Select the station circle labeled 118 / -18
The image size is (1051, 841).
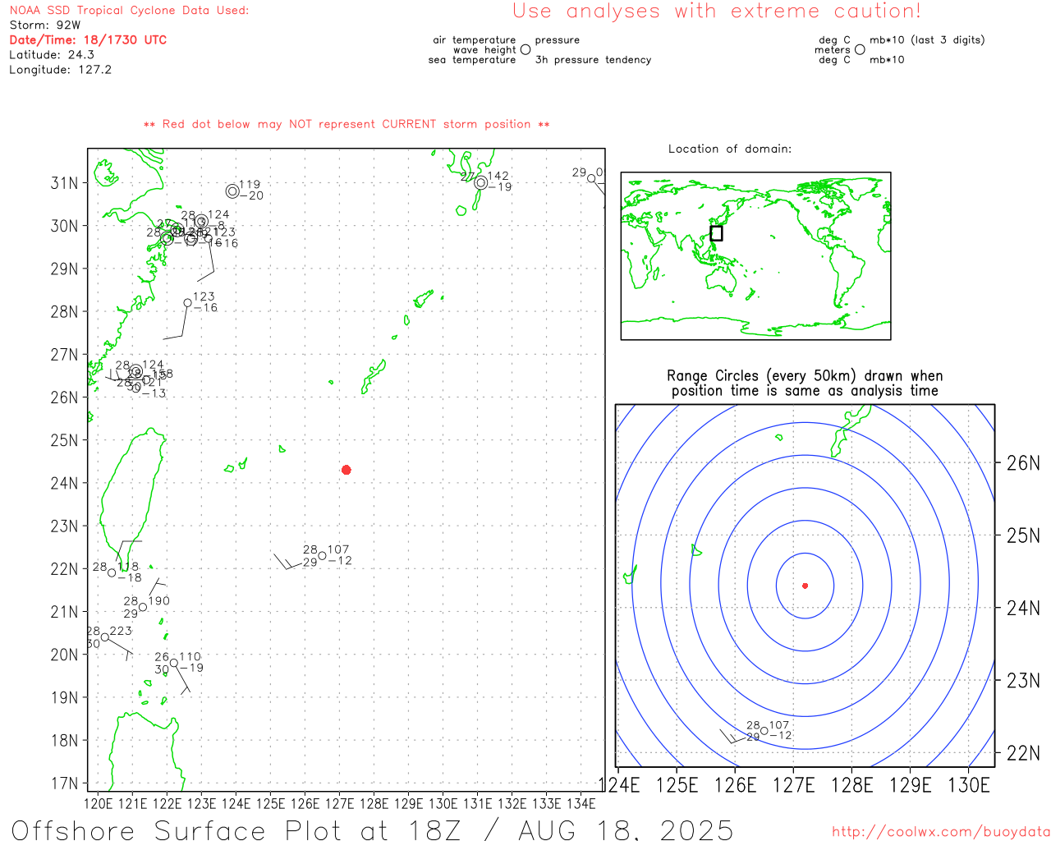pos(112,572)
